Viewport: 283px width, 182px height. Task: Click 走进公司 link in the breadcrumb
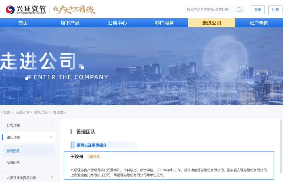[x=22, y=112]
